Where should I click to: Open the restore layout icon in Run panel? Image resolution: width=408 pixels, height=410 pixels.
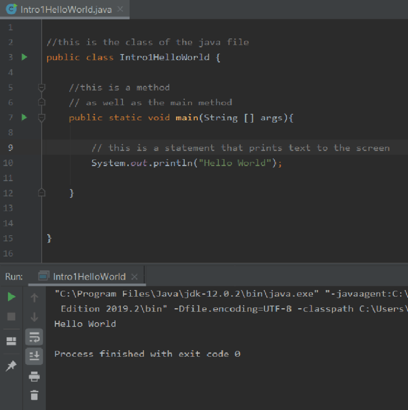point(12,341)
